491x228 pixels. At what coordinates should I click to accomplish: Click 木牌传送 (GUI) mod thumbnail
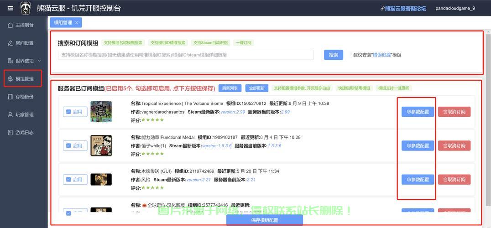tap(101, 180)
